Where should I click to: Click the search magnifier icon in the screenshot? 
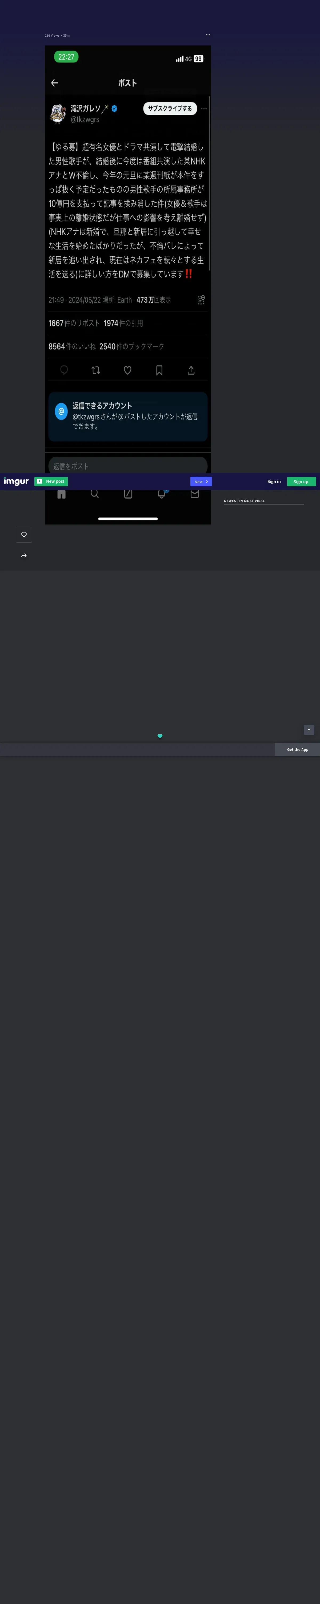coord(94,493)
